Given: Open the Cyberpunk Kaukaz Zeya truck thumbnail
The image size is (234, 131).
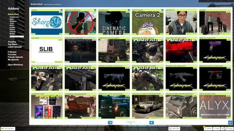Looking at the screenshot, I should [114, 51].
